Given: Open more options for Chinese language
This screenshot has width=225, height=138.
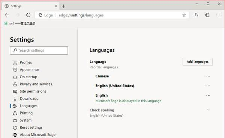Looking at the screenshot, I should click(x=208, y=76).
